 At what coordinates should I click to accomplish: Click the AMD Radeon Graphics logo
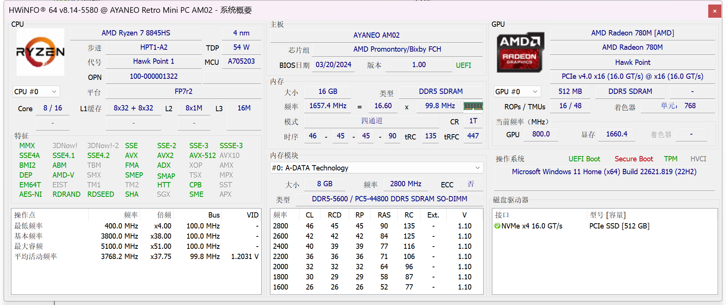tap(520, 52)
